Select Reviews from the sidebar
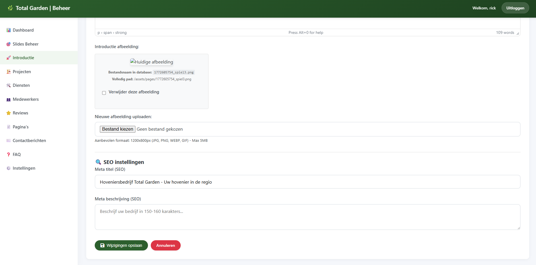This screenshot has width=536, height=265. click(x=39, y=113)
